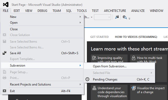This screenshot has height=100, width=168.
Task: Open Visualize the impact of a change
Action: point(149,92)
